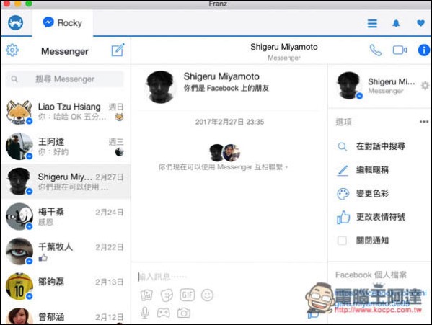Compose a new message with pencil icon

click(x=118, y=50)
